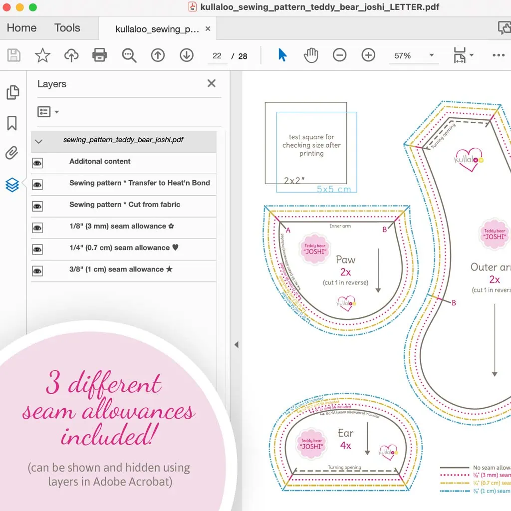Go to next page arrow
This screenshot has height=511, width=511.
[x=187, y=55]
